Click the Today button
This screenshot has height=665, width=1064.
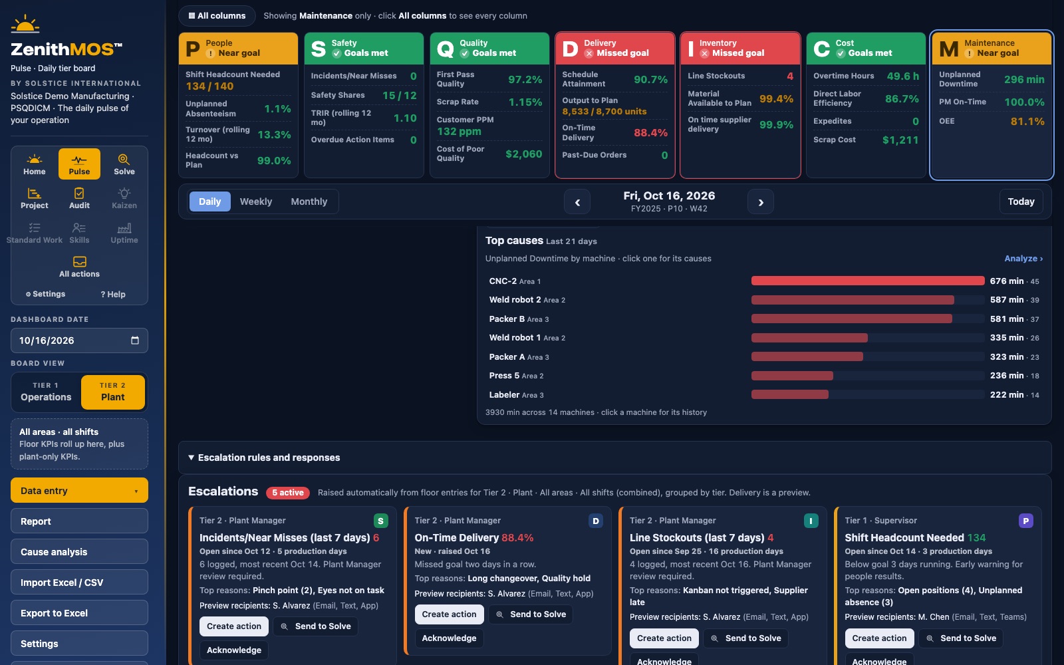pyautogui.click(x=1021, y=201)
